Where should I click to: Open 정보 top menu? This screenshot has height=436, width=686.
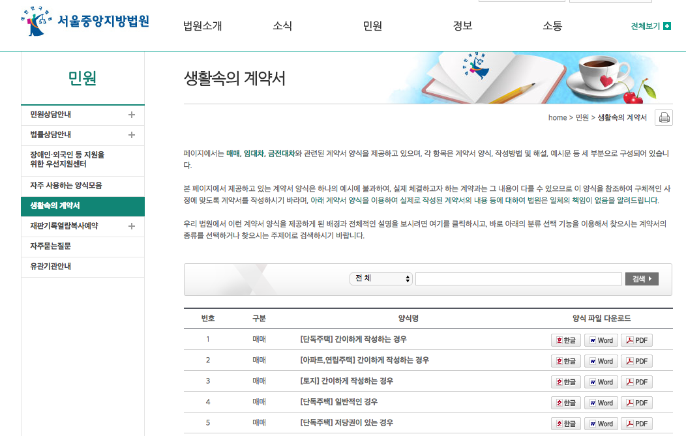point(462,26)
